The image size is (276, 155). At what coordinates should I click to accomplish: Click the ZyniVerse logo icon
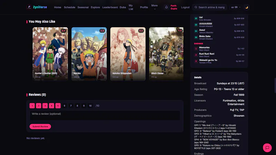[29, 7]
